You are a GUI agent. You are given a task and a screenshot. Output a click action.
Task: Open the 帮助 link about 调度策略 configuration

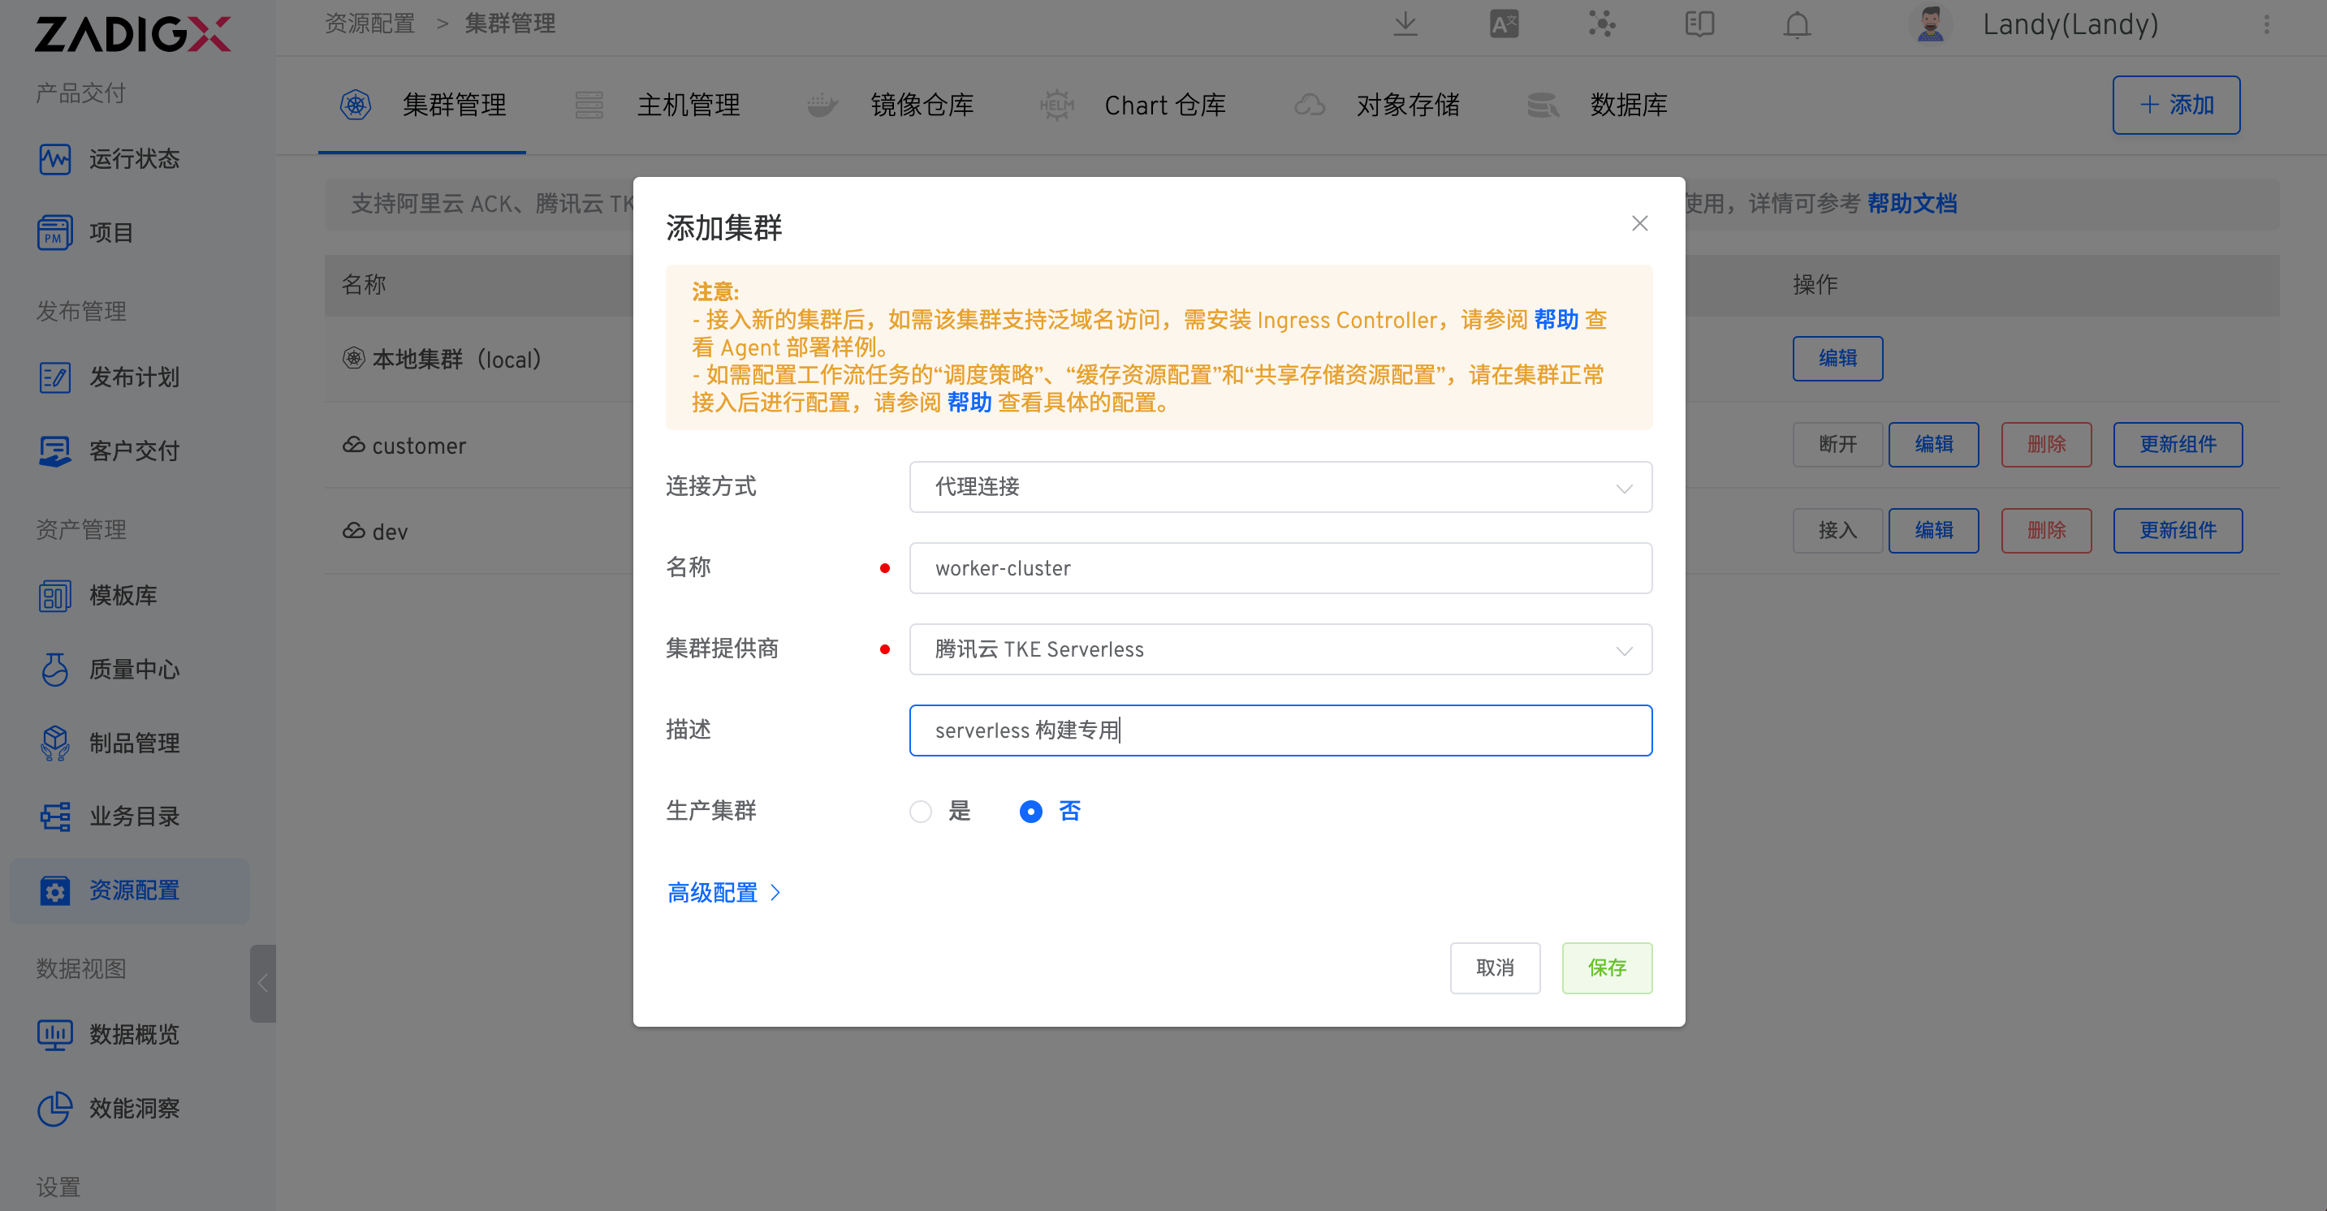coord(969,403)
